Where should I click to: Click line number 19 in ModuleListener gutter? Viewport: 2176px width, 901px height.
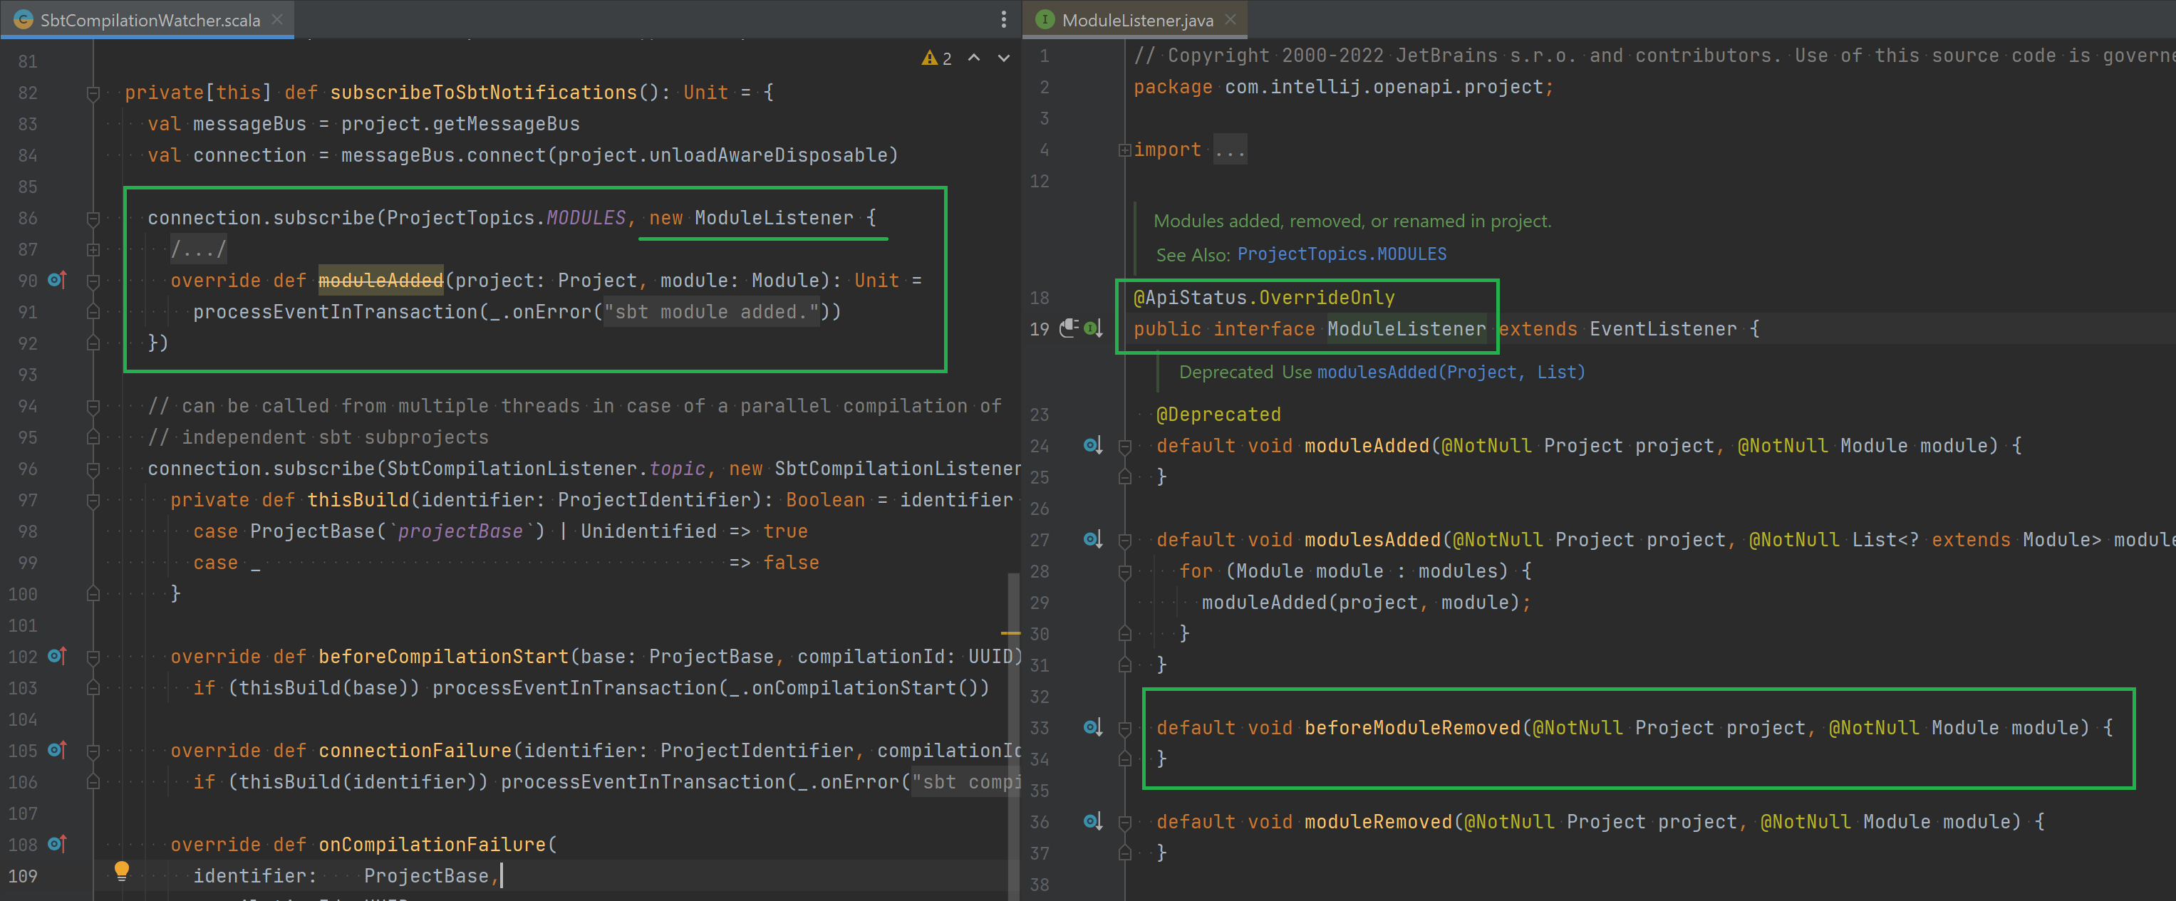[1039, 328]
